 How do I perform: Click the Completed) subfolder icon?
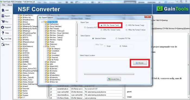pos(50,51)
